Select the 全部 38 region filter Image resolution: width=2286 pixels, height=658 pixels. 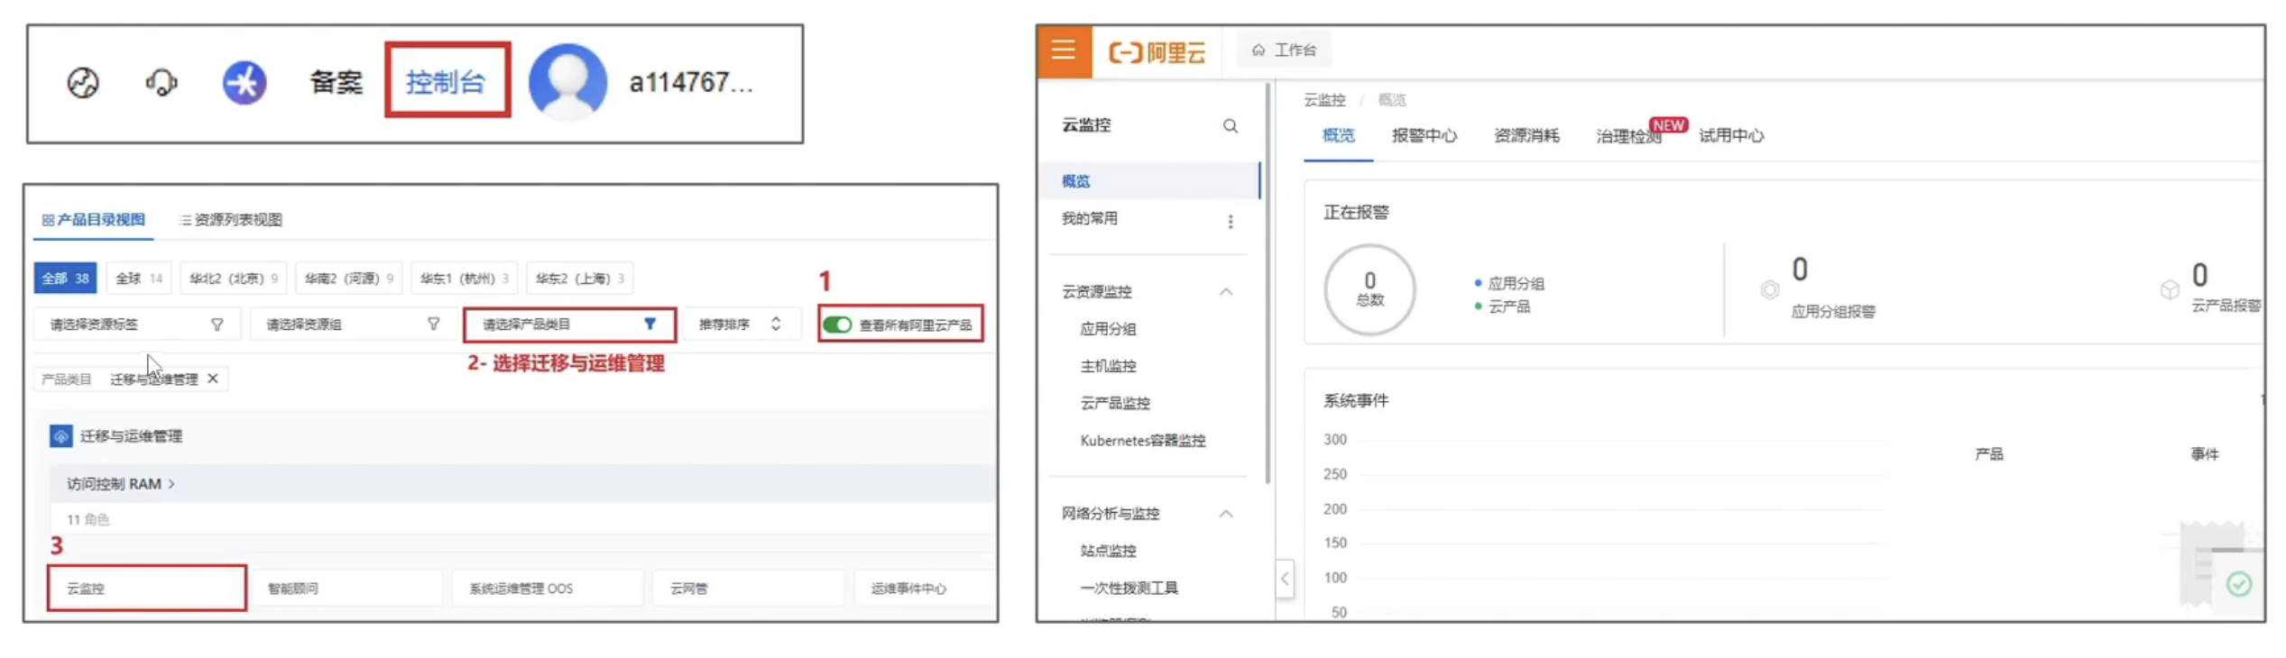(x=65, y=278)
